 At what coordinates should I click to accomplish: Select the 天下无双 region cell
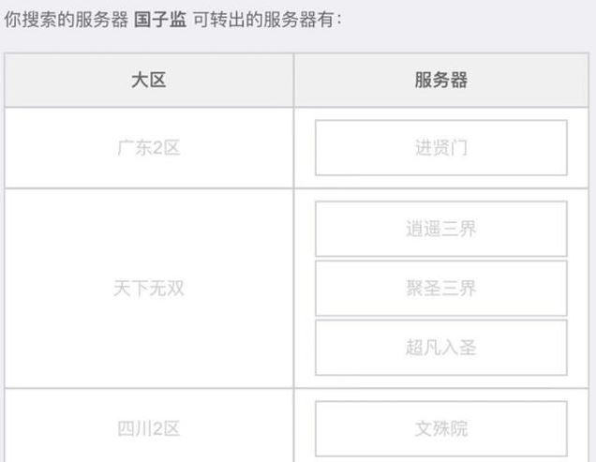pyautogui.click(x=149, y=288)
